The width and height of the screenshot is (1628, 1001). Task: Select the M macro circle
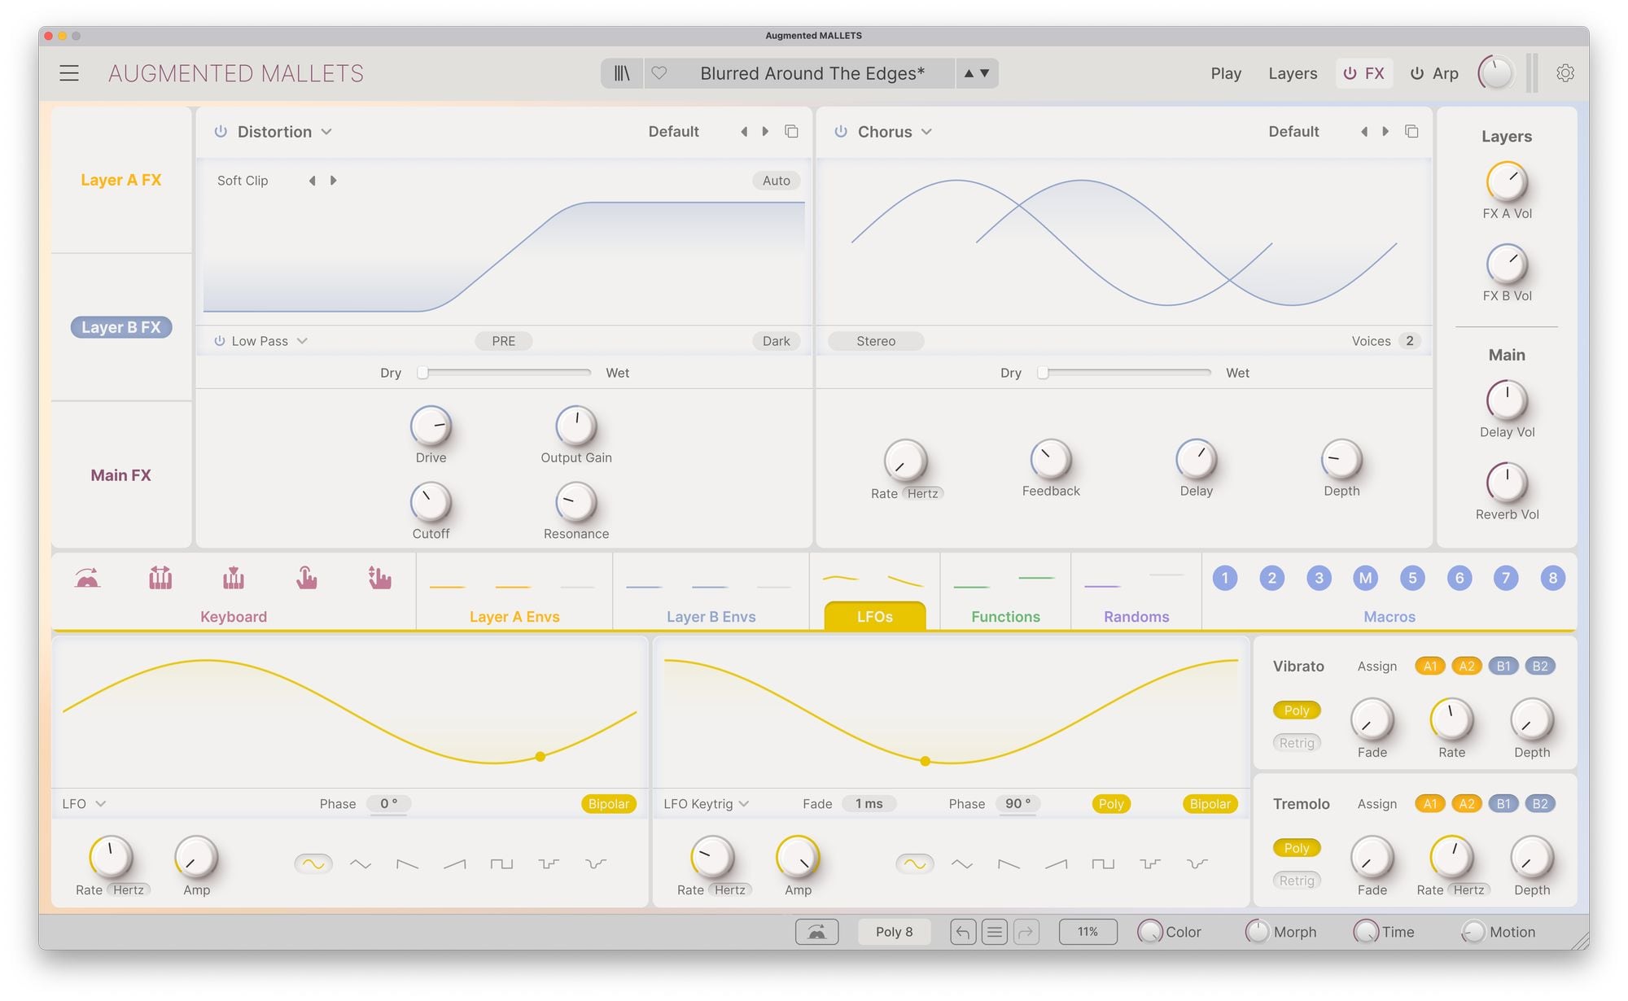pos(1365,578)
